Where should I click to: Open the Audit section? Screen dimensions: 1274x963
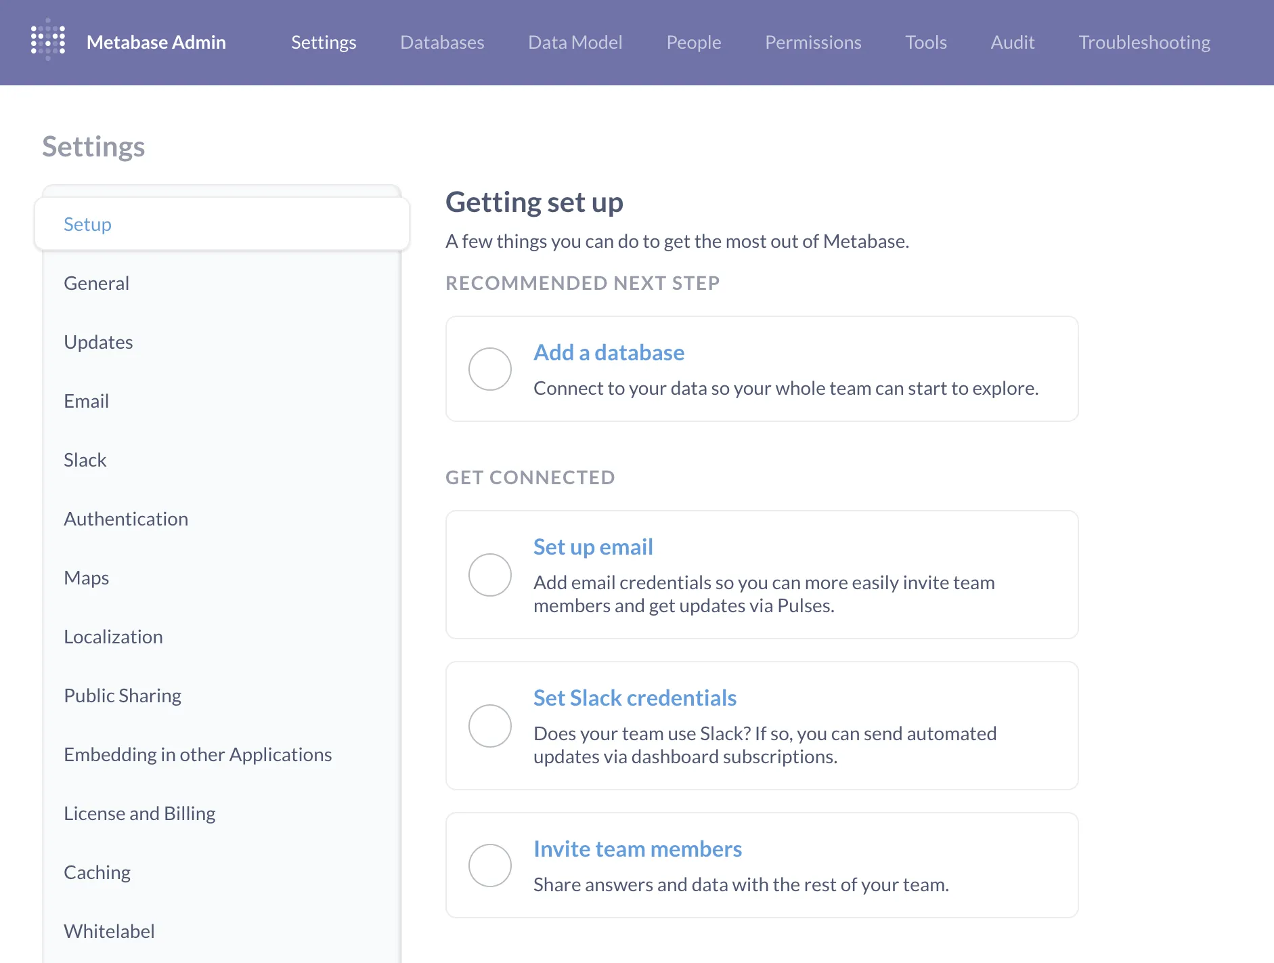click(x=1013, y=42)
